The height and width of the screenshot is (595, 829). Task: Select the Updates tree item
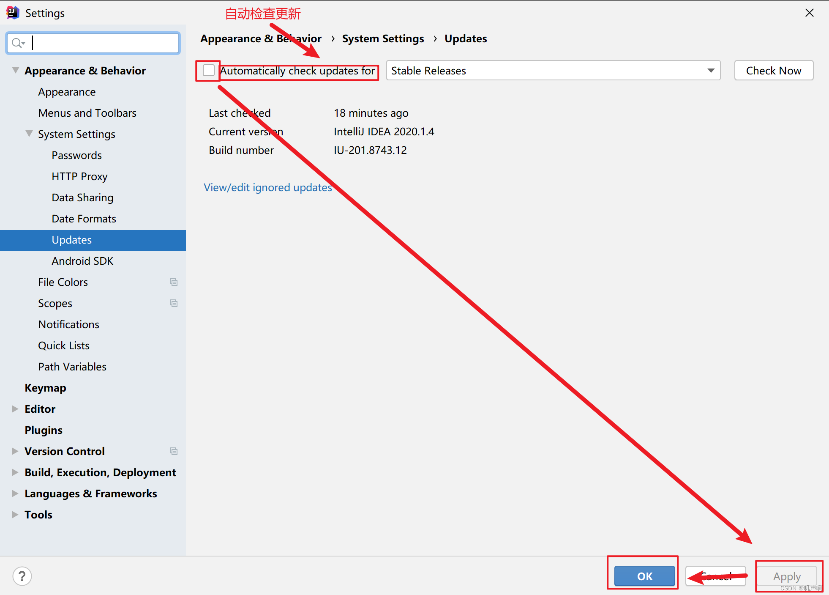coord(93,240)
